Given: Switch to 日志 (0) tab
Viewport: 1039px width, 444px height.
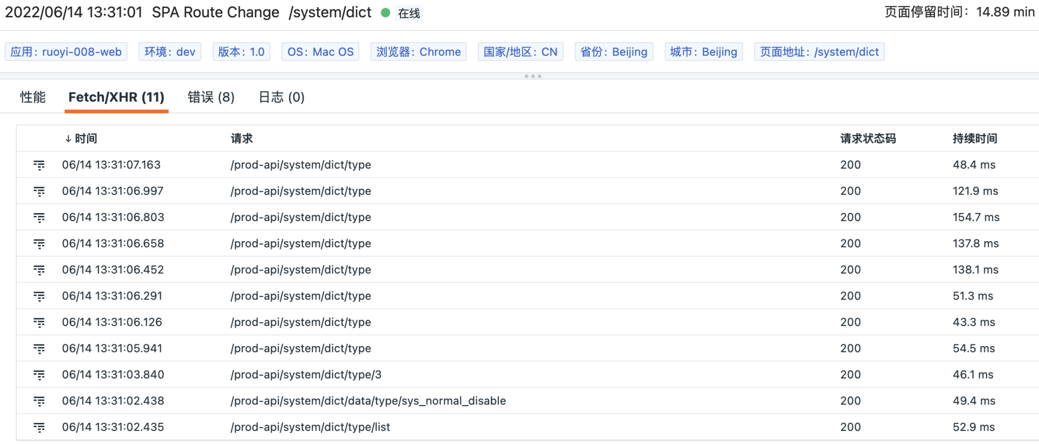Looking at the screenshot, I should pyautogui.click(x=281, y=97).
